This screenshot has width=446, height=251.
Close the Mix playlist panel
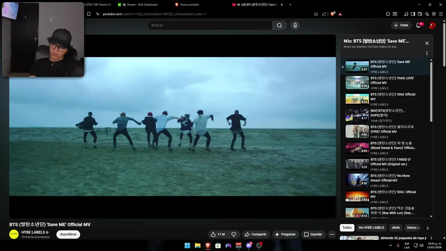point(427,43)
